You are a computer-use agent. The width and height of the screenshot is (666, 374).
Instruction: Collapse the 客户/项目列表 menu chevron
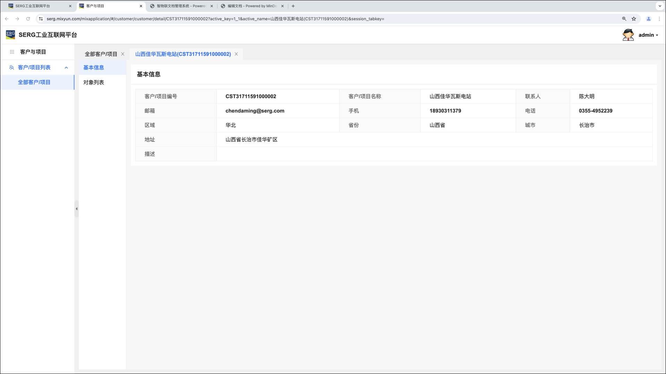pyautogui.click(x=66, y=68)
